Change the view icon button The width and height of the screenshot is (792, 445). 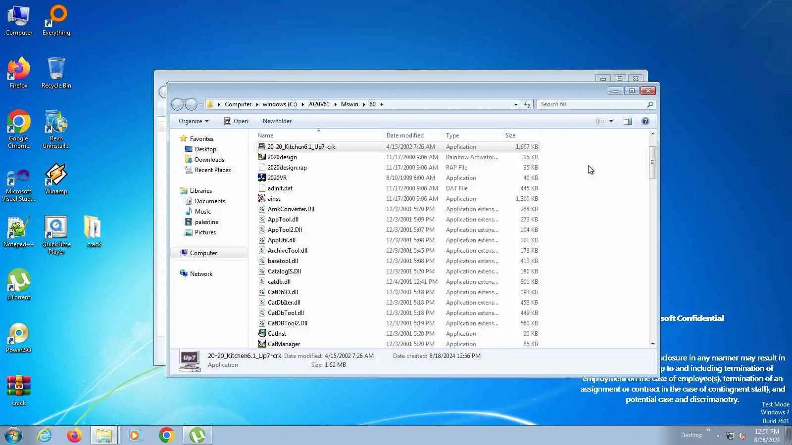click(600, 121)
